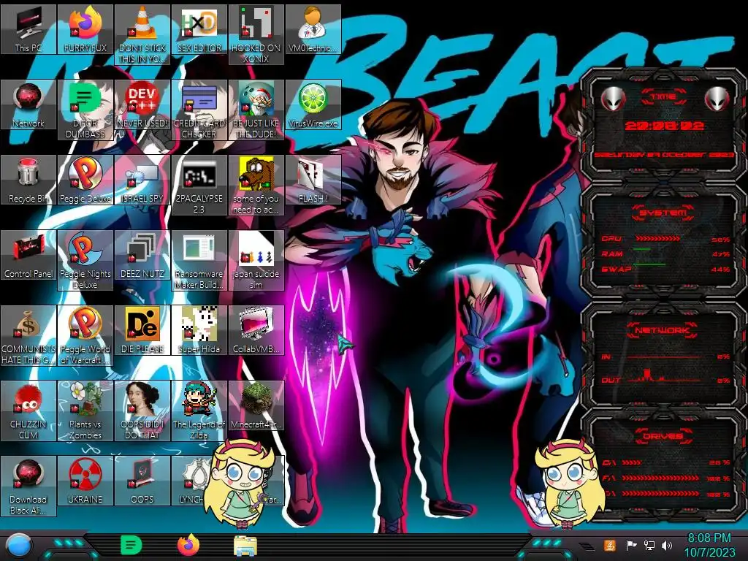748x561 pixels.
Task: Click the "OUT" label in the NETWORK gadget
Action: tap(611, 380)
